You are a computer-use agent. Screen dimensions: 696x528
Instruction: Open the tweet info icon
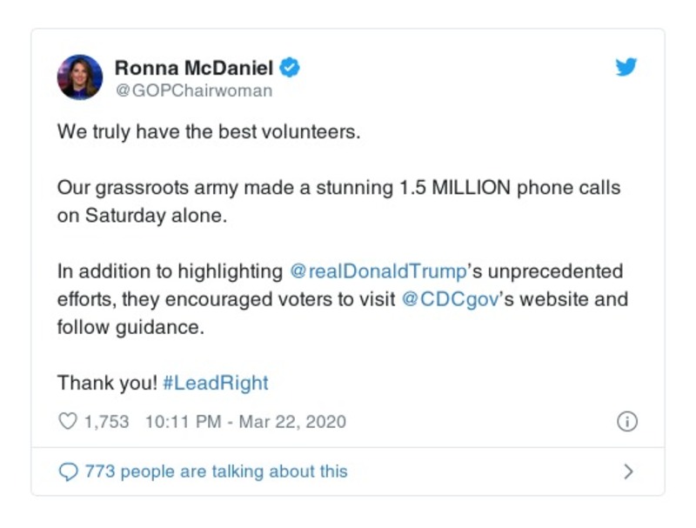pos(626,422)
